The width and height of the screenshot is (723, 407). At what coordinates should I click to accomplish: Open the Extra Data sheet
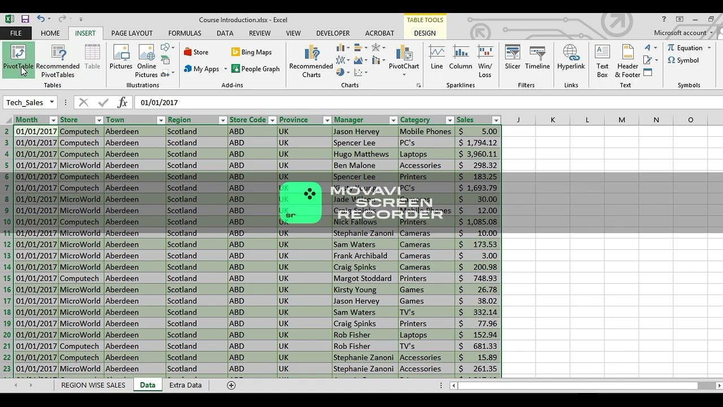185,385
